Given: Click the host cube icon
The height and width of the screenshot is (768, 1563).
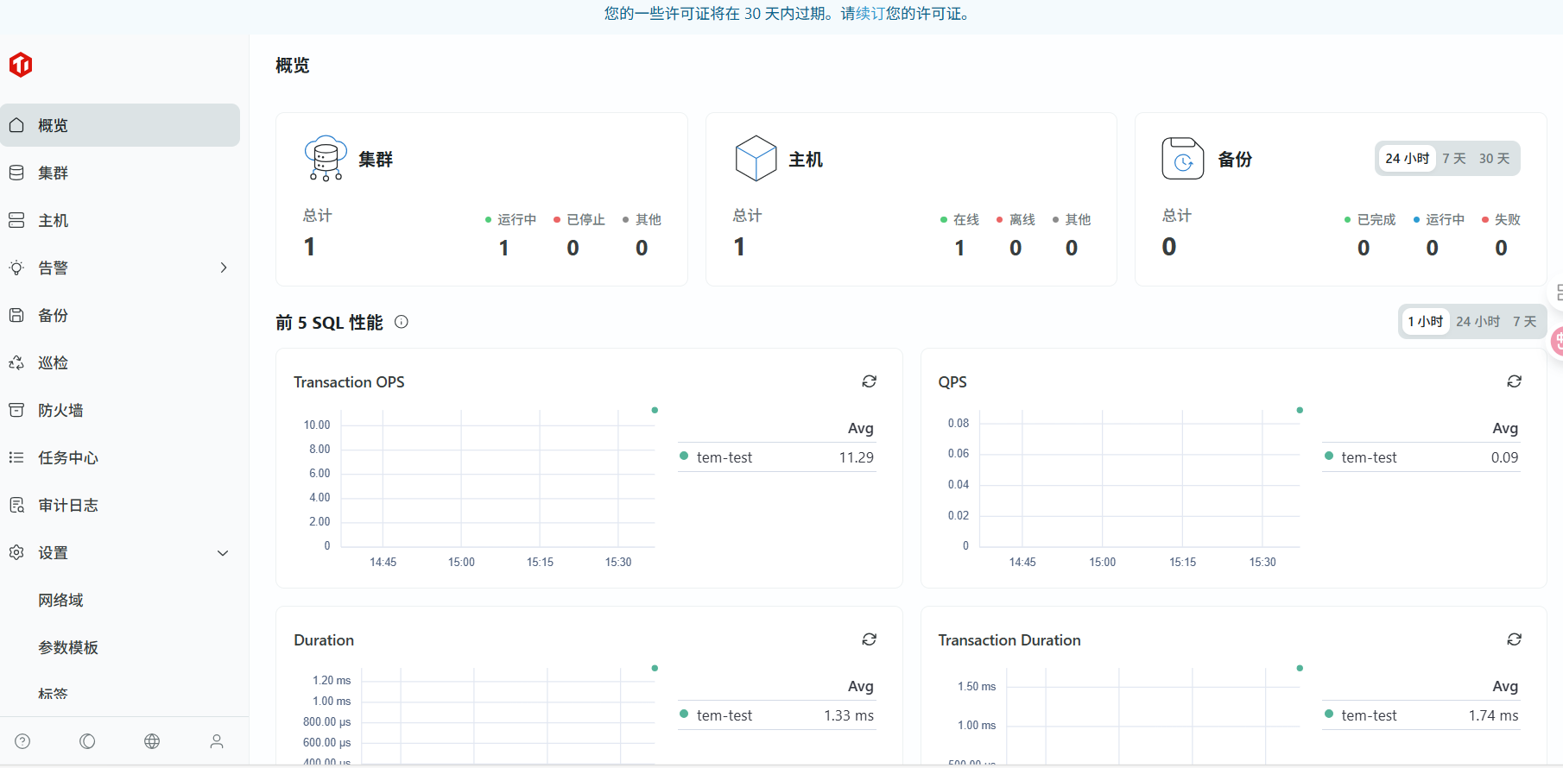Looking at the screenshot, I should 756,158.
